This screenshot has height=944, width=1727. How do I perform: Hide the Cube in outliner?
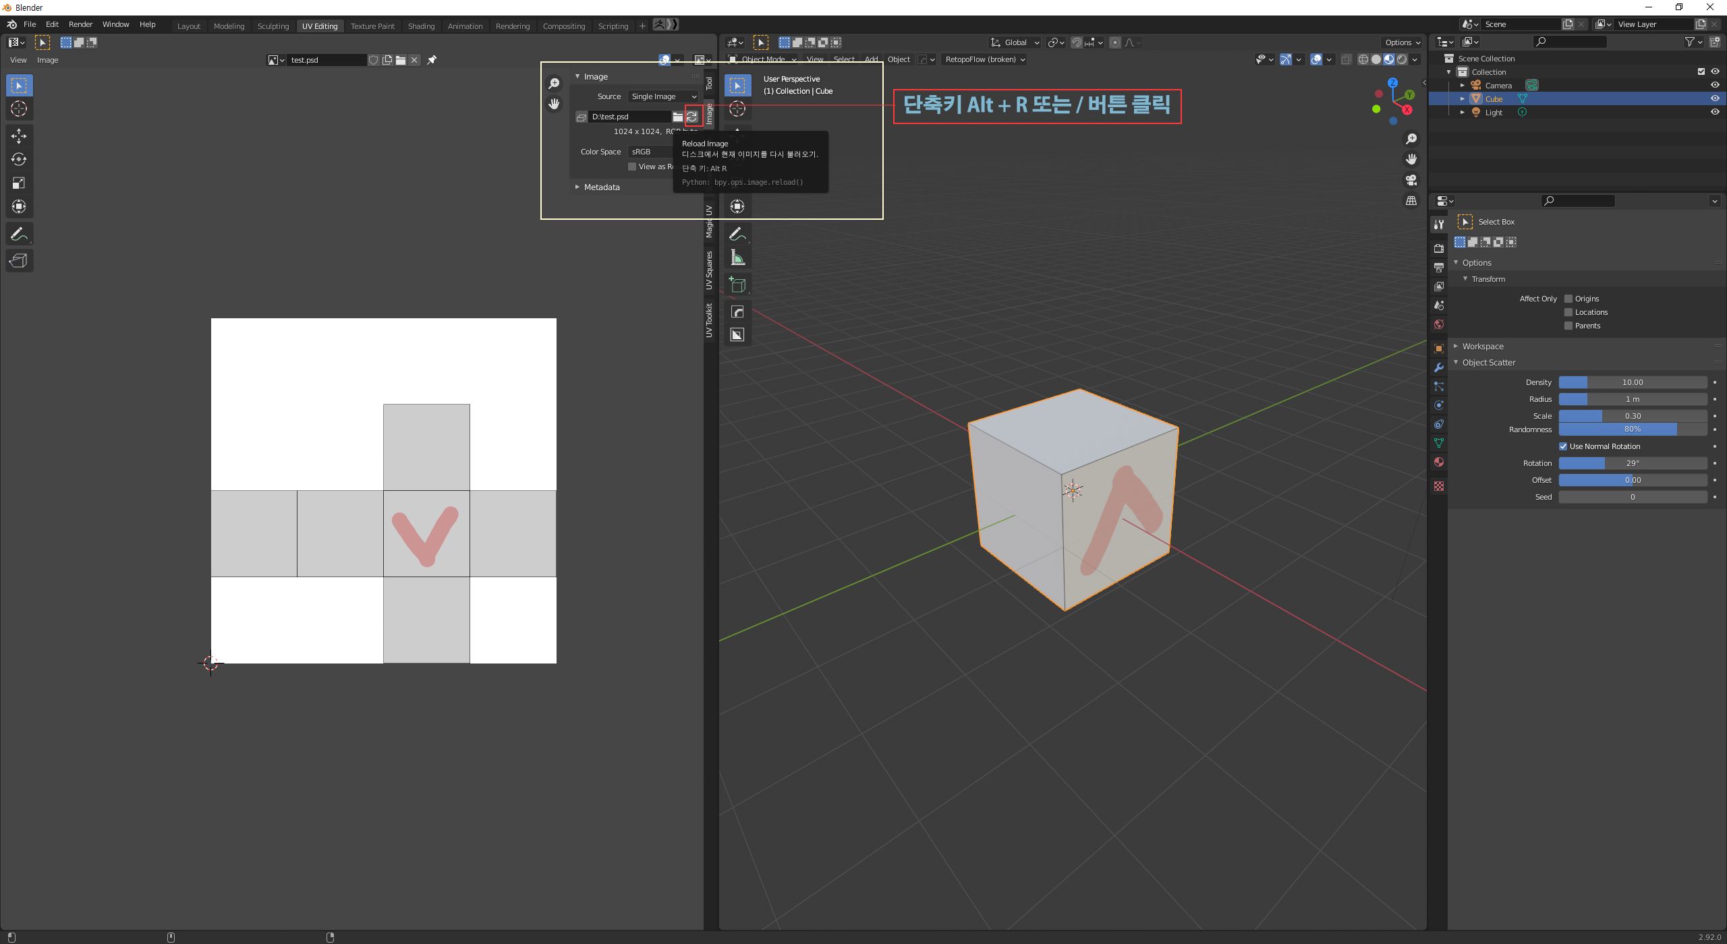tap(1714, 98)
